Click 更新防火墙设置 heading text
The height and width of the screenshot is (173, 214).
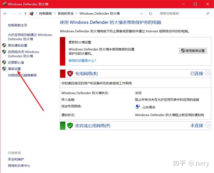click(x=80, y=42)
